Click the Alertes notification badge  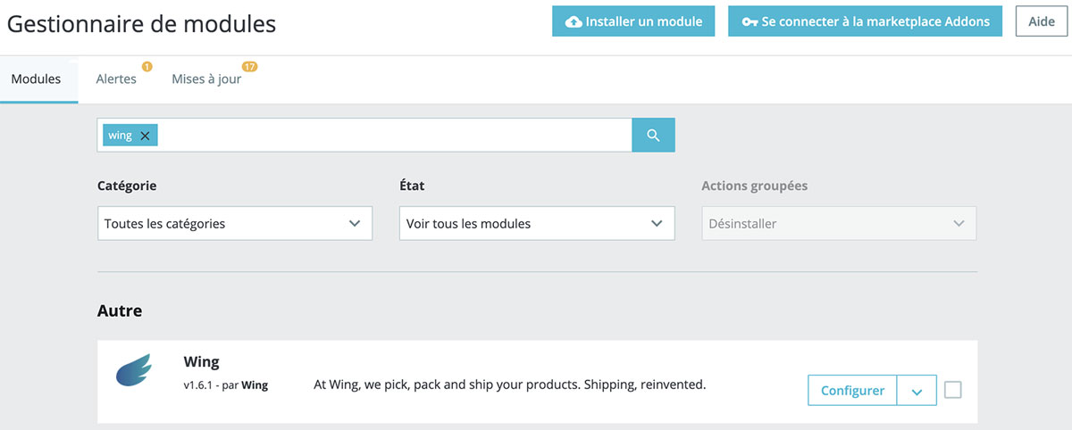(x=147, y=66)
